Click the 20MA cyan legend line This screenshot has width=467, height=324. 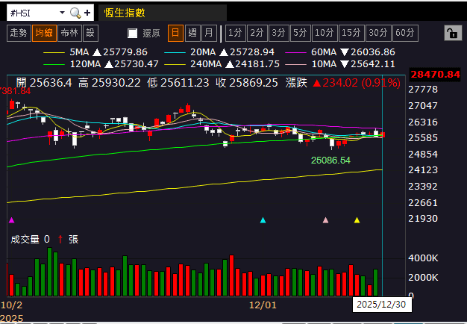coord(175,52)
